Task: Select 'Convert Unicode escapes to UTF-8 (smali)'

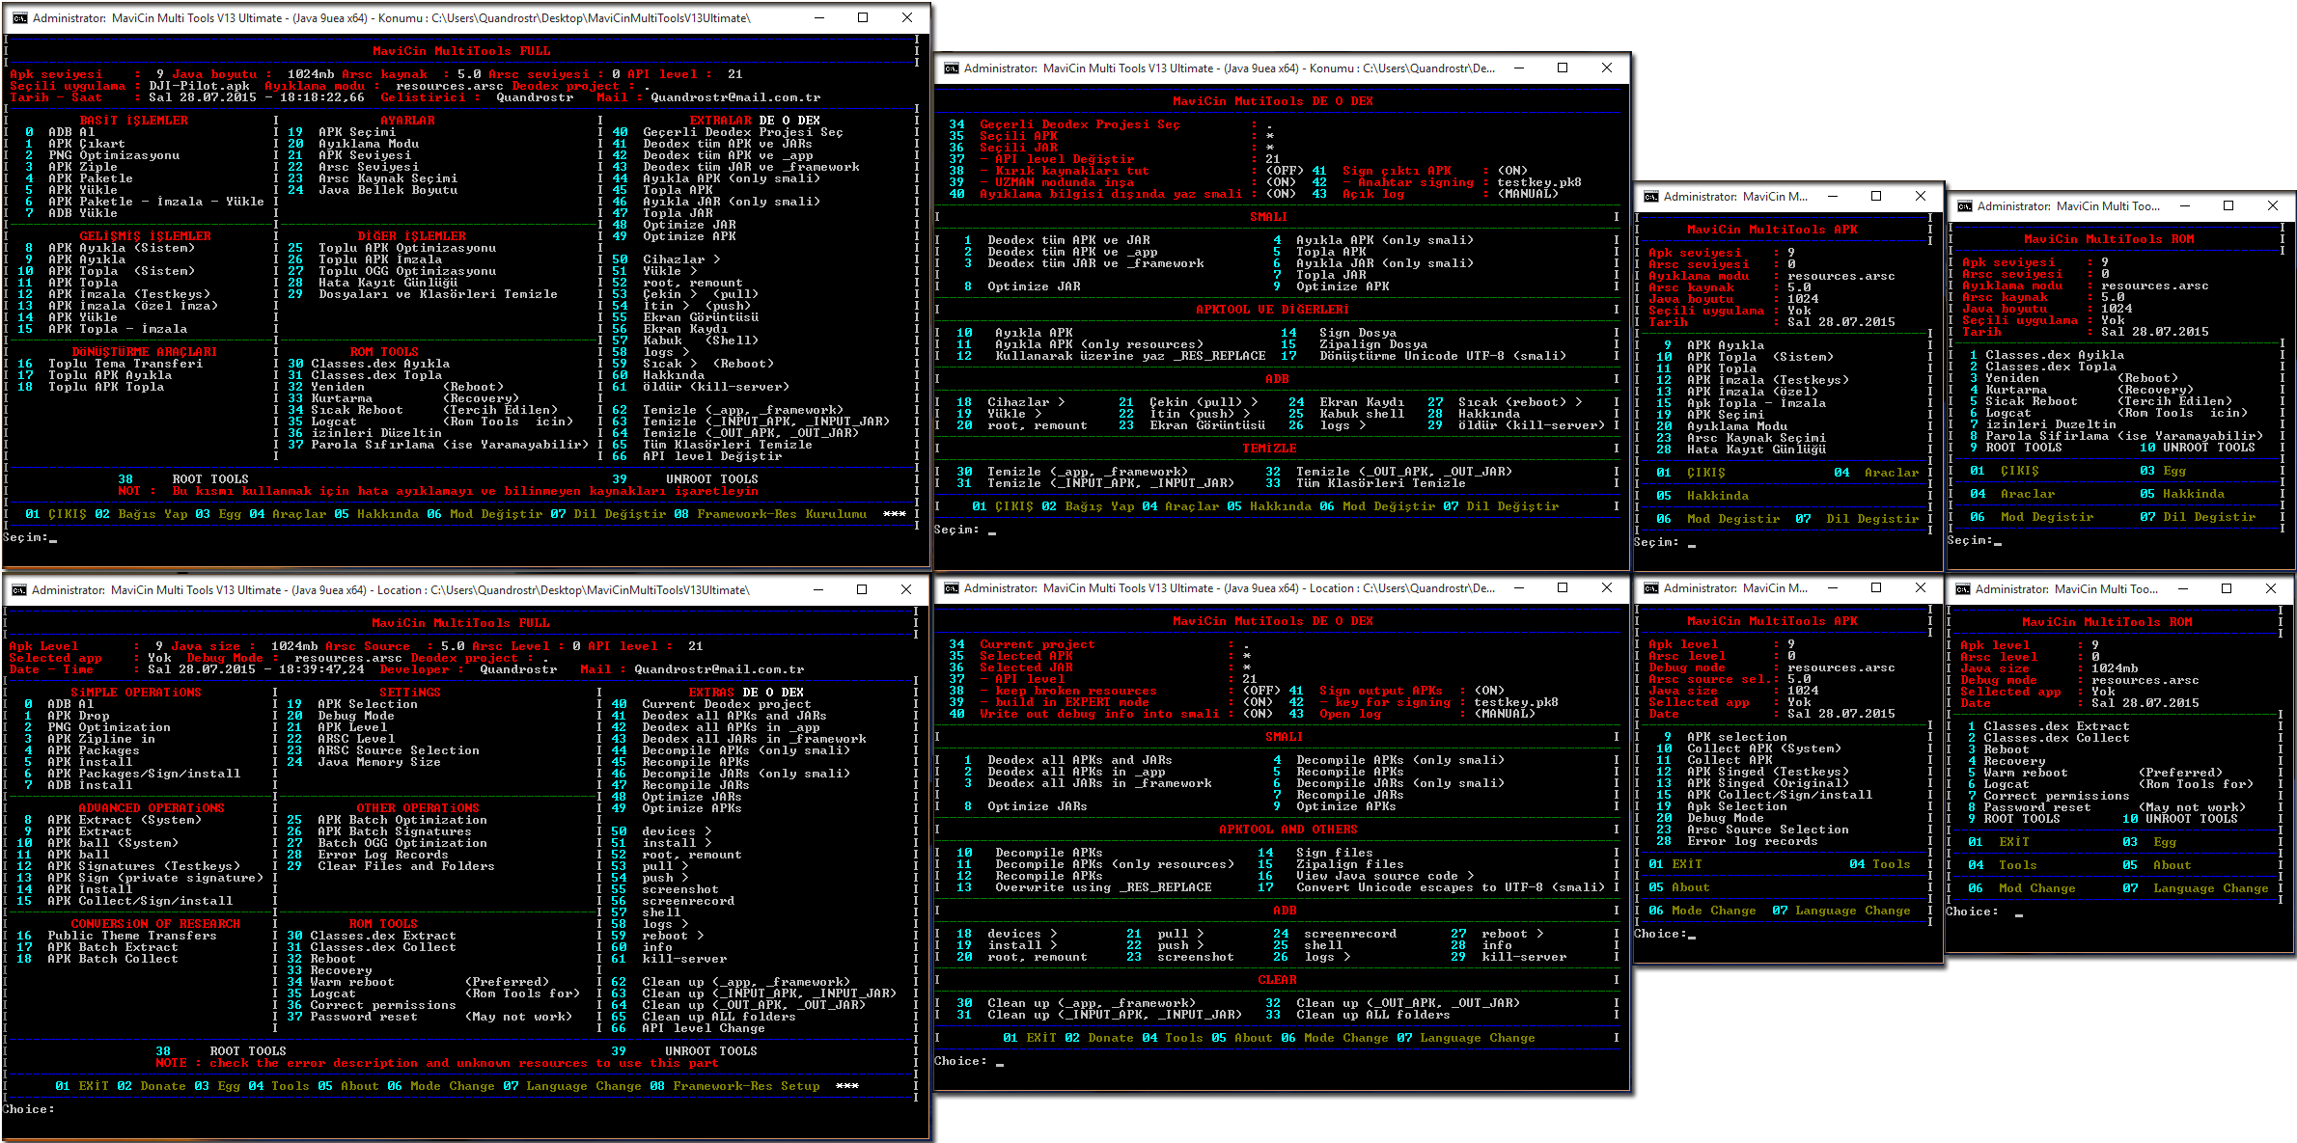Action: click(1451, 887)
